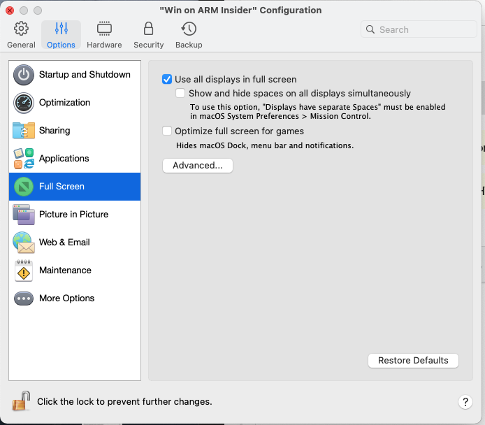Click the Picture in Picture icon
The height and width of the screenshot is (425, 485).
point(24,215)
